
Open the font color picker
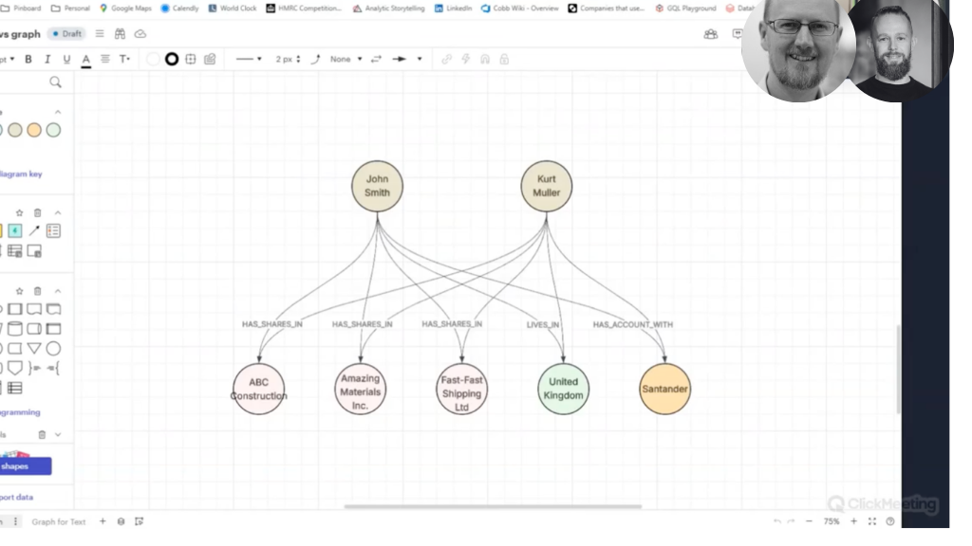(x=86, y=60)
